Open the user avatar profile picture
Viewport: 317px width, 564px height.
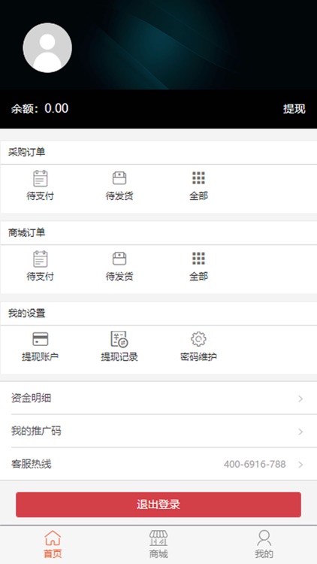click(x=47, y=48)
